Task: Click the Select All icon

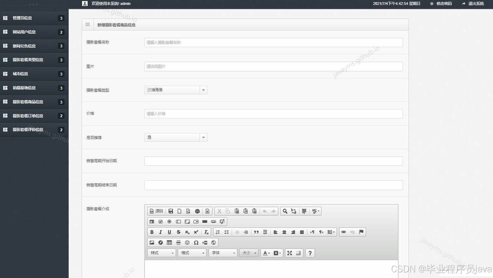Action: click(x=304, y=211)
